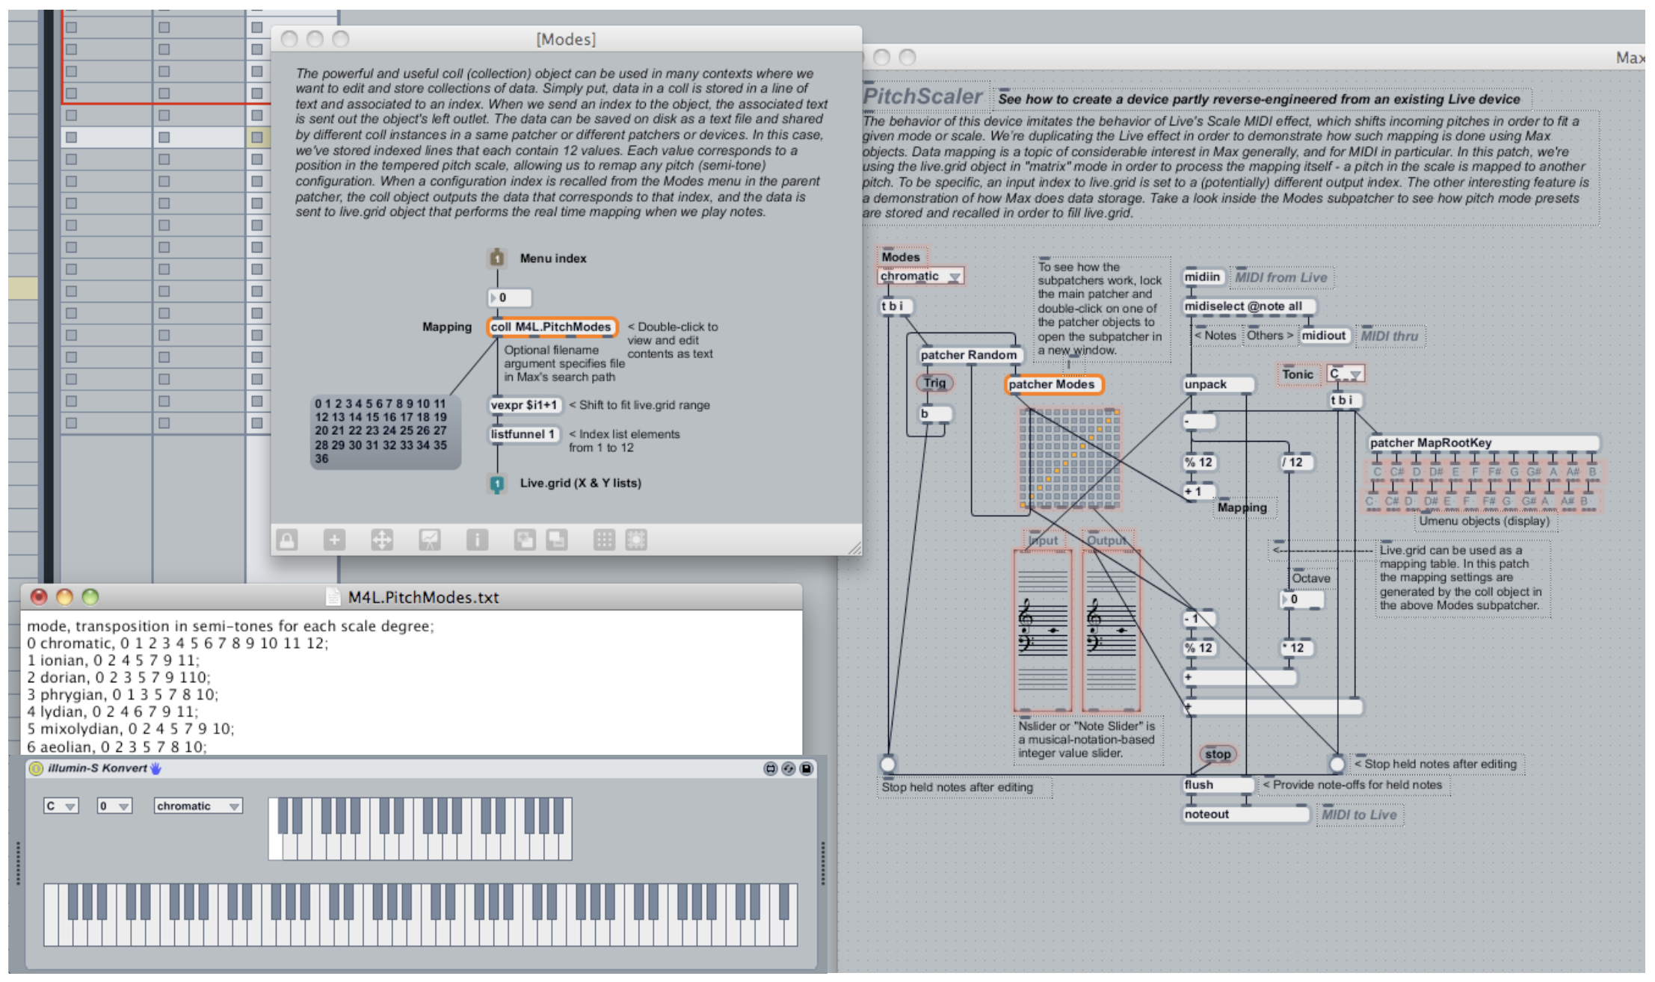1655x982 pixels.
Task: Click the snap to grid icon
Action: coord(636,540)
